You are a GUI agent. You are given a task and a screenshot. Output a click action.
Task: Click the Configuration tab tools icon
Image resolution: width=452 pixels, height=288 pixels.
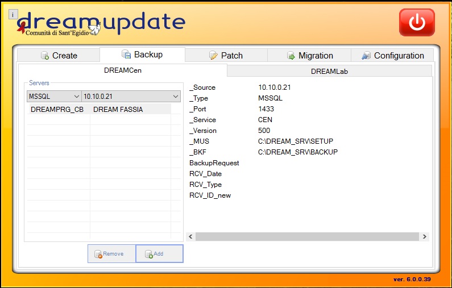click(x=366, y=55)
